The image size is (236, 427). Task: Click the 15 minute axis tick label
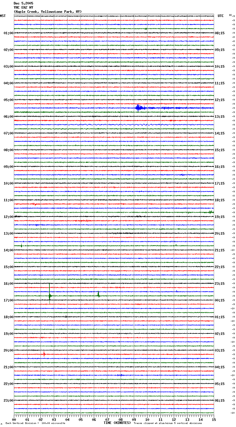tap(214, 419)
